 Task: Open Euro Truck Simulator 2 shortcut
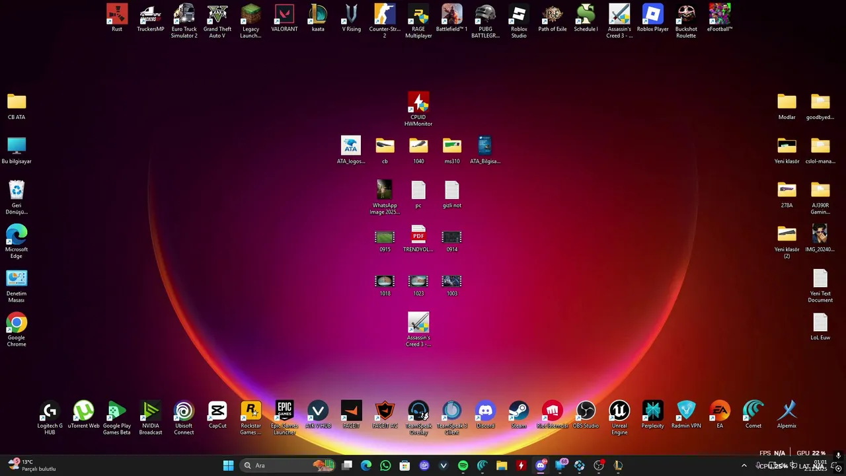[x=184, y=21]
